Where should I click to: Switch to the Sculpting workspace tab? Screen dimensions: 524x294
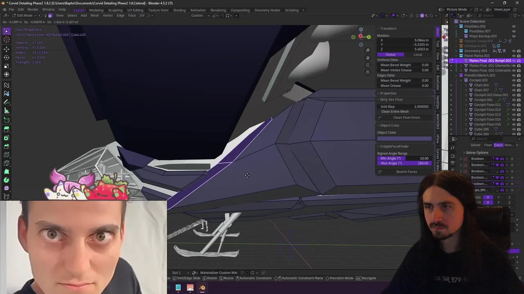coord(115,10)
